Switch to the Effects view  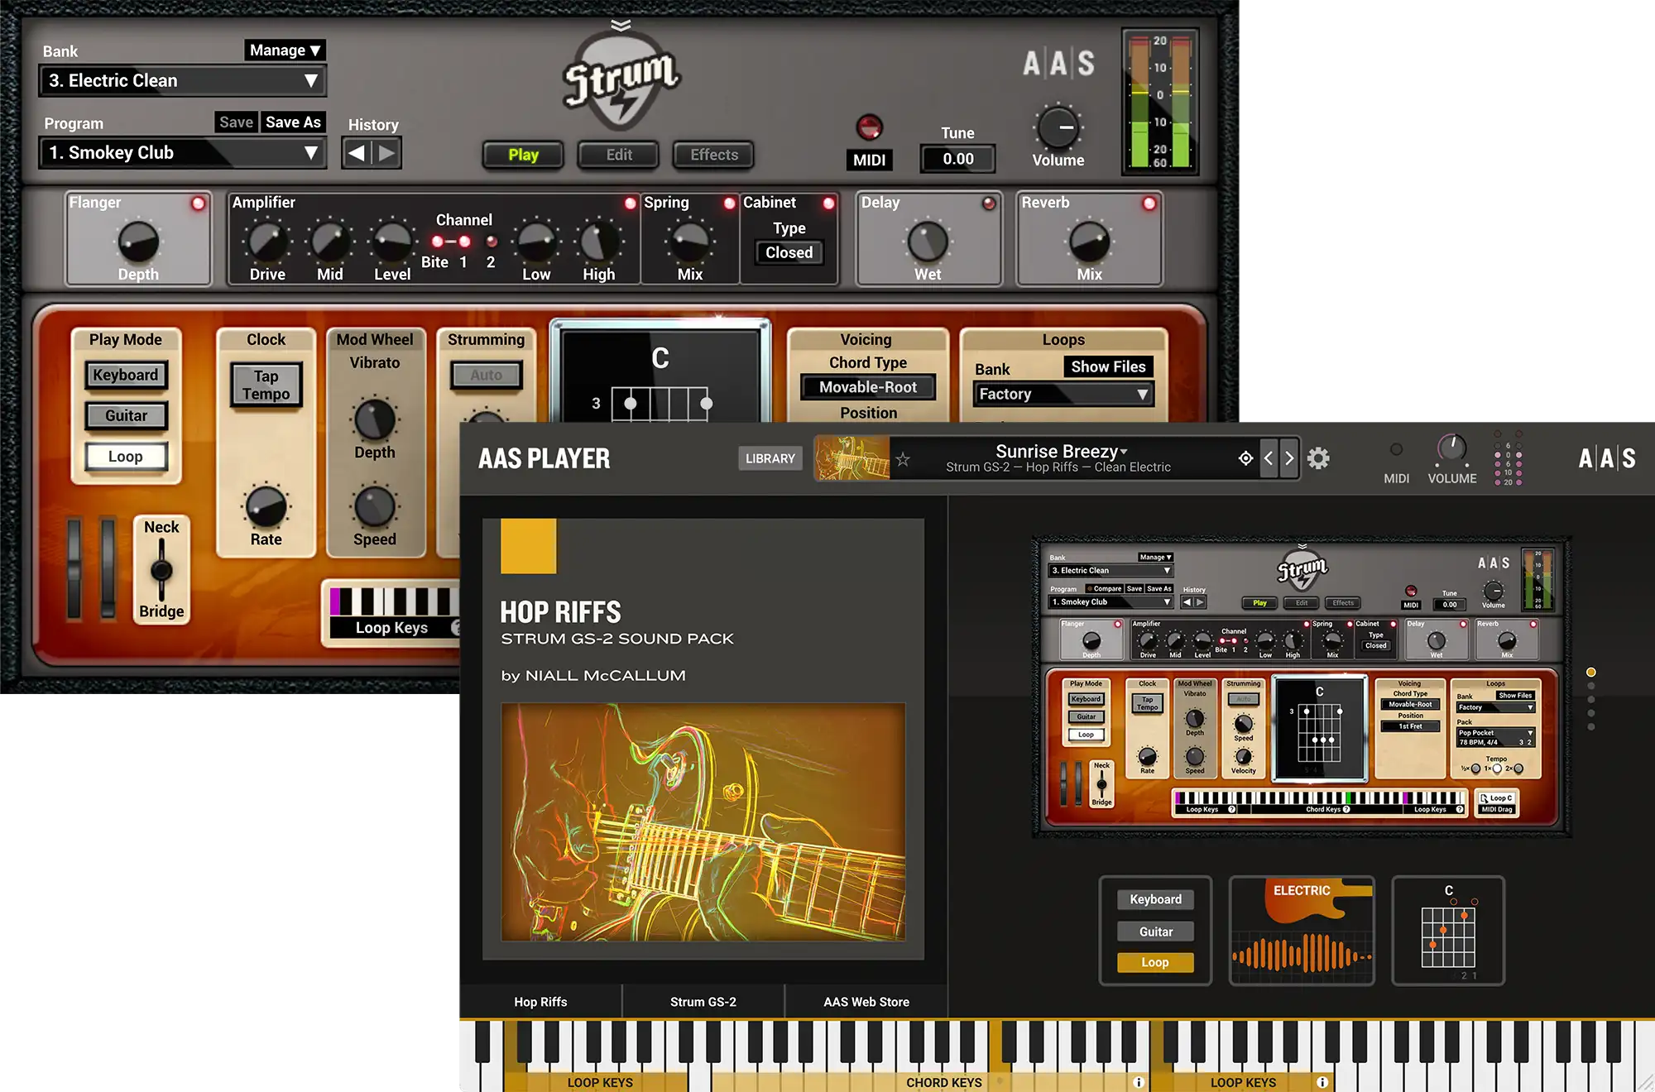(714, 155)
